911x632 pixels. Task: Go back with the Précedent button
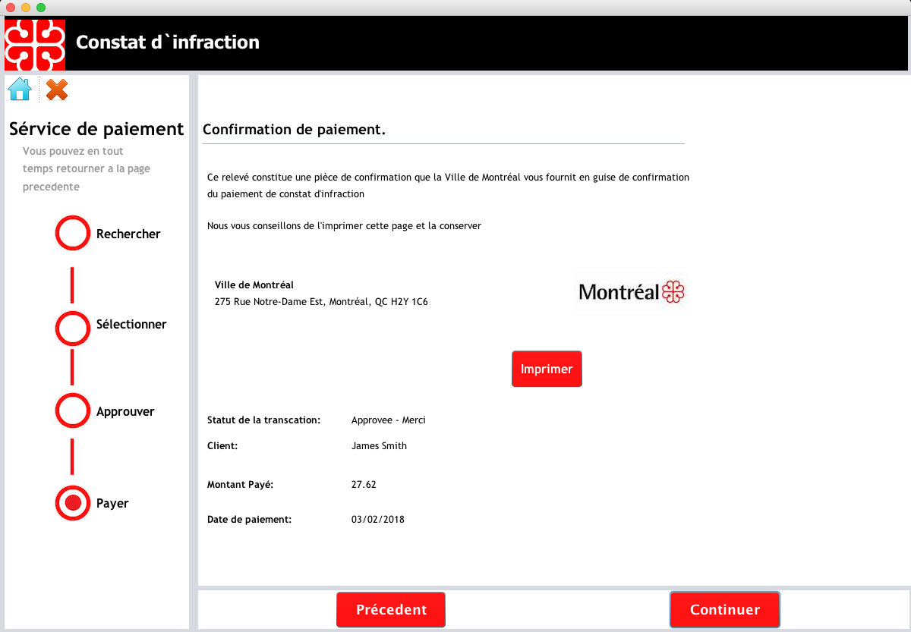391,610
